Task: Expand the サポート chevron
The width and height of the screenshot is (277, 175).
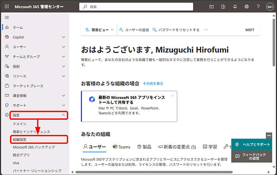Action: 63,105
